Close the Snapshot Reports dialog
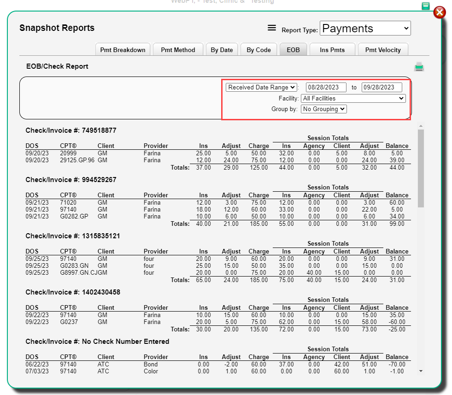Viewport: 452px width, 395px height. click(440, 12)
